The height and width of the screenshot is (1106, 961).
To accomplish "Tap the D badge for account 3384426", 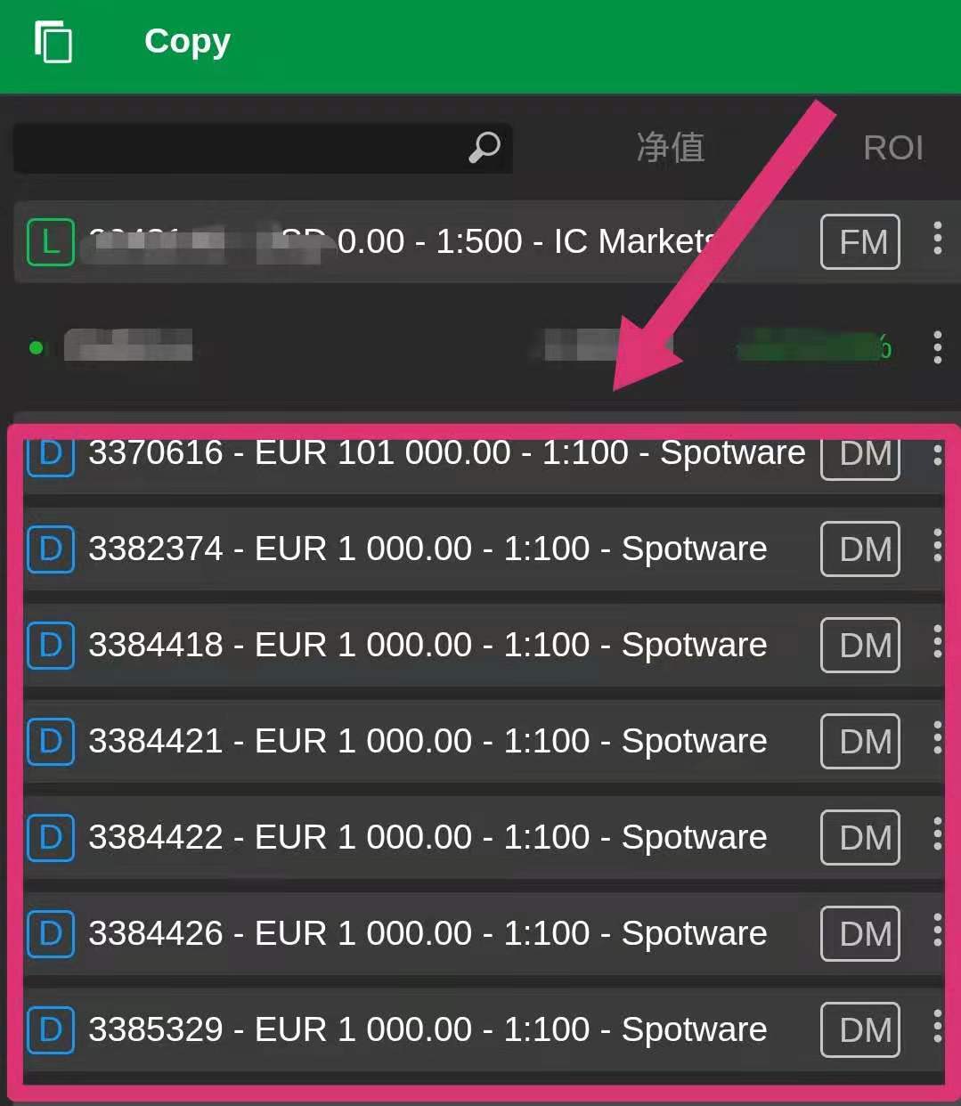I will [51, 933].
